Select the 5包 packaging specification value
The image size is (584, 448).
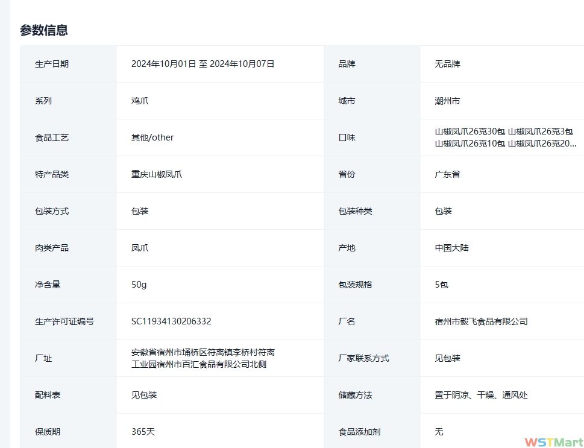[442, 285]
